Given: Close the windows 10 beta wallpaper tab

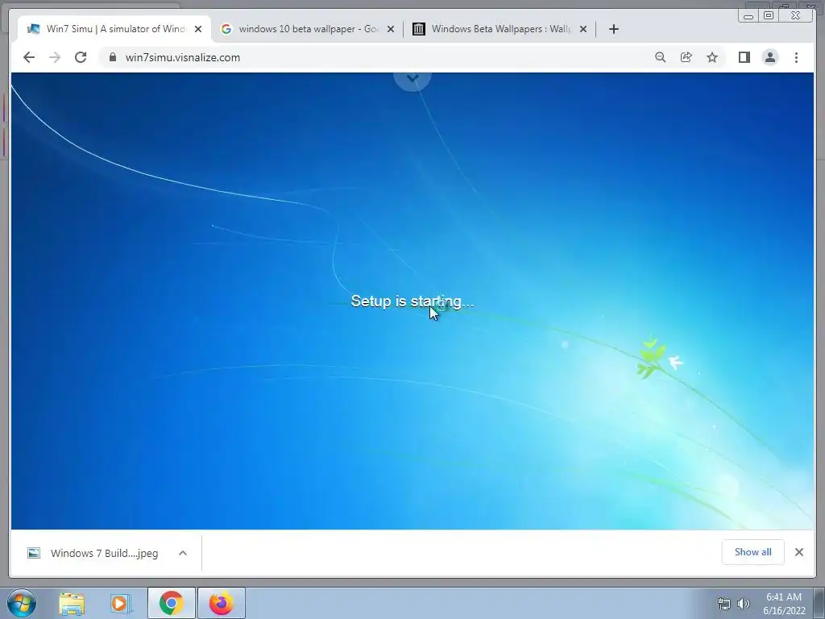Looking at the screenshot, I should pyautogui.click(x=391, y=29).
